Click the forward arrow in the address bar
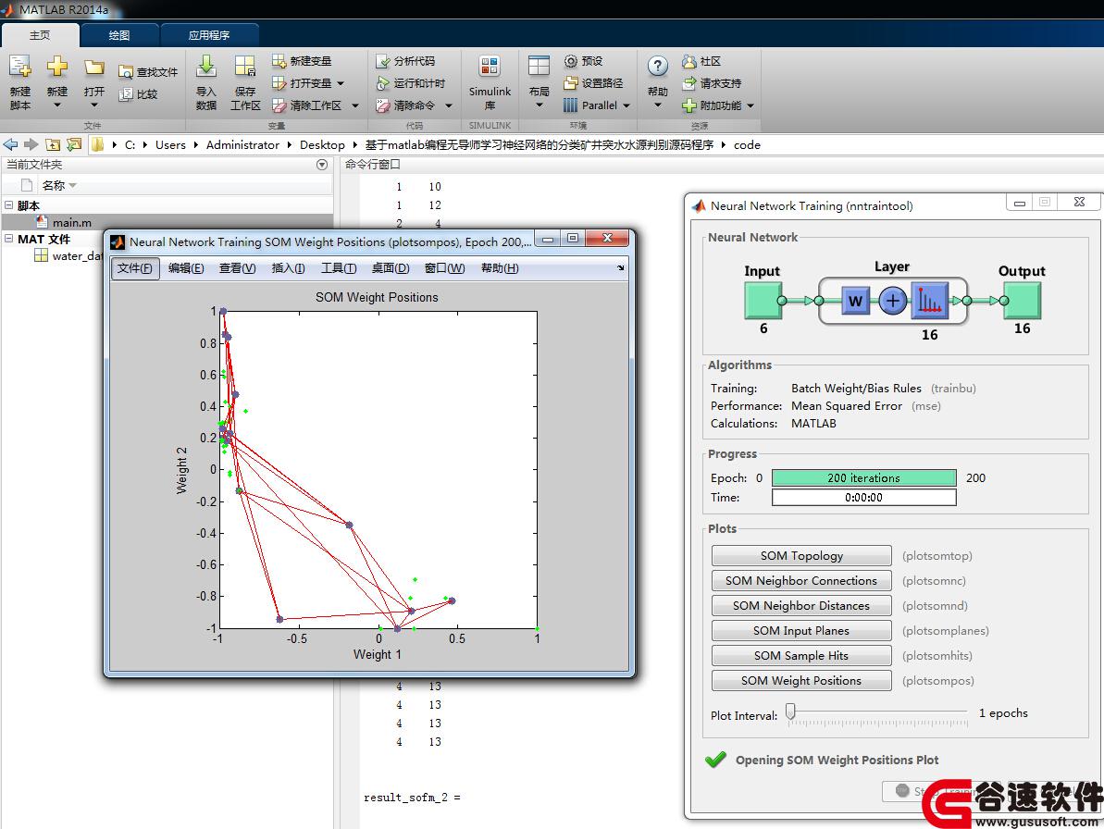The image size is (1104, 829). [x=31, y=144]
